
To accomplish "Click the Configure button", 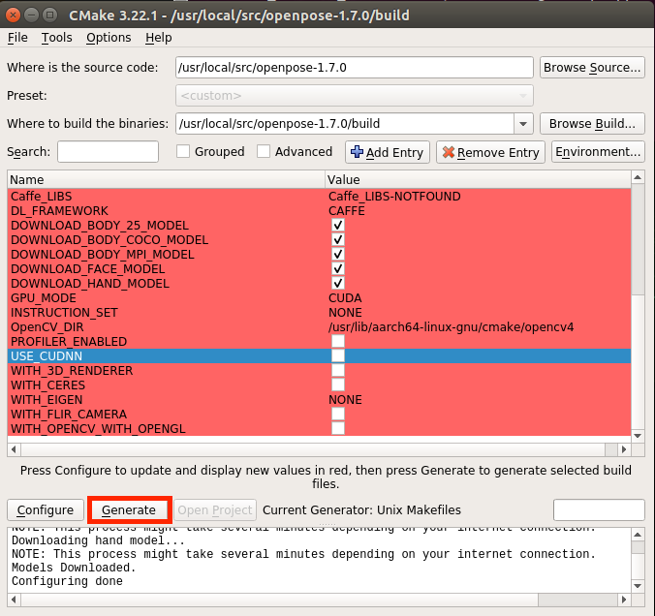I will [46, 509].
